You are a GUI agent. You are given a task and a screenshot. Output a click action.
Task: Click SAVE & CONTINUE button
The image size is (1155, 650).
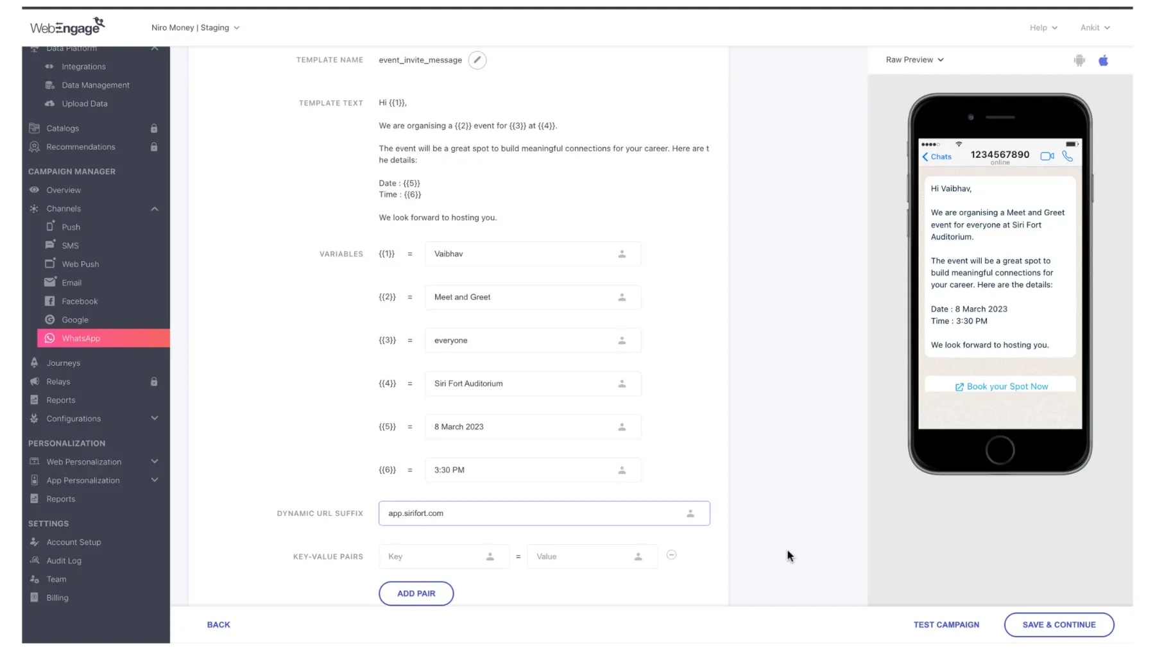pos(1059,625)
